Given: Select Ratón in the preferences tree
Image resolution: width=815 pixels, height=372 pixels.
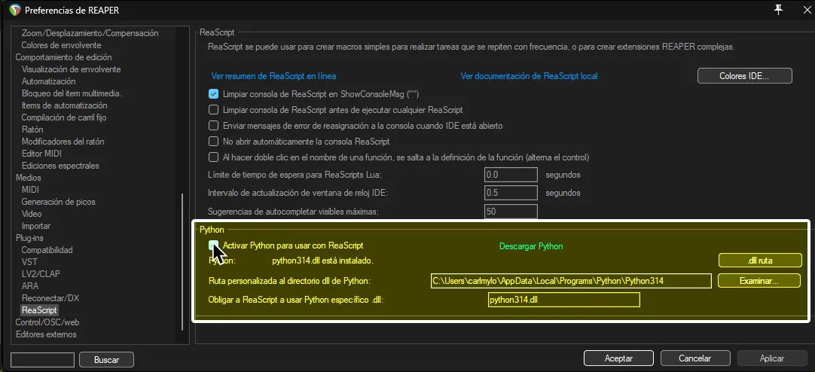Looking at the screenshot, I should coord(32,130).
